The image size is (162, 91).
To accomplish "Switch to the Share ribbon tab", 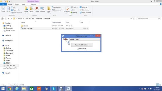I will [17, 4].
